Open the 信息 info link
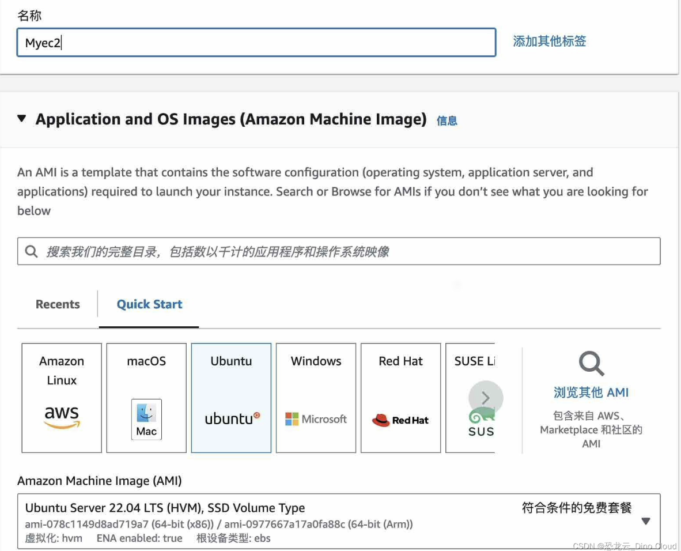This screenshot has height=551, width=681. (447, 120)
